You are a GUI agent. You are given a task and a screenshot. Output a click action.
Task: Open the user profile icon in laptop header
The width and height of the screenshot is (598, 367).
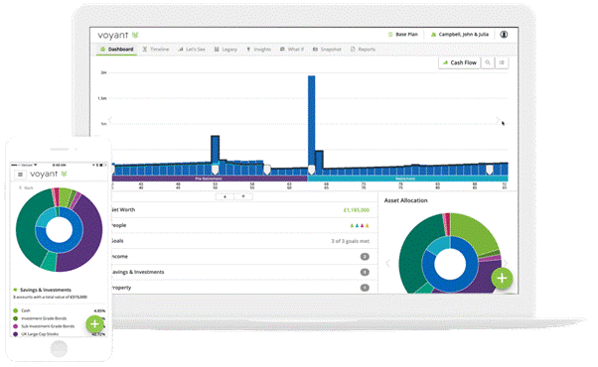[504, 35]
